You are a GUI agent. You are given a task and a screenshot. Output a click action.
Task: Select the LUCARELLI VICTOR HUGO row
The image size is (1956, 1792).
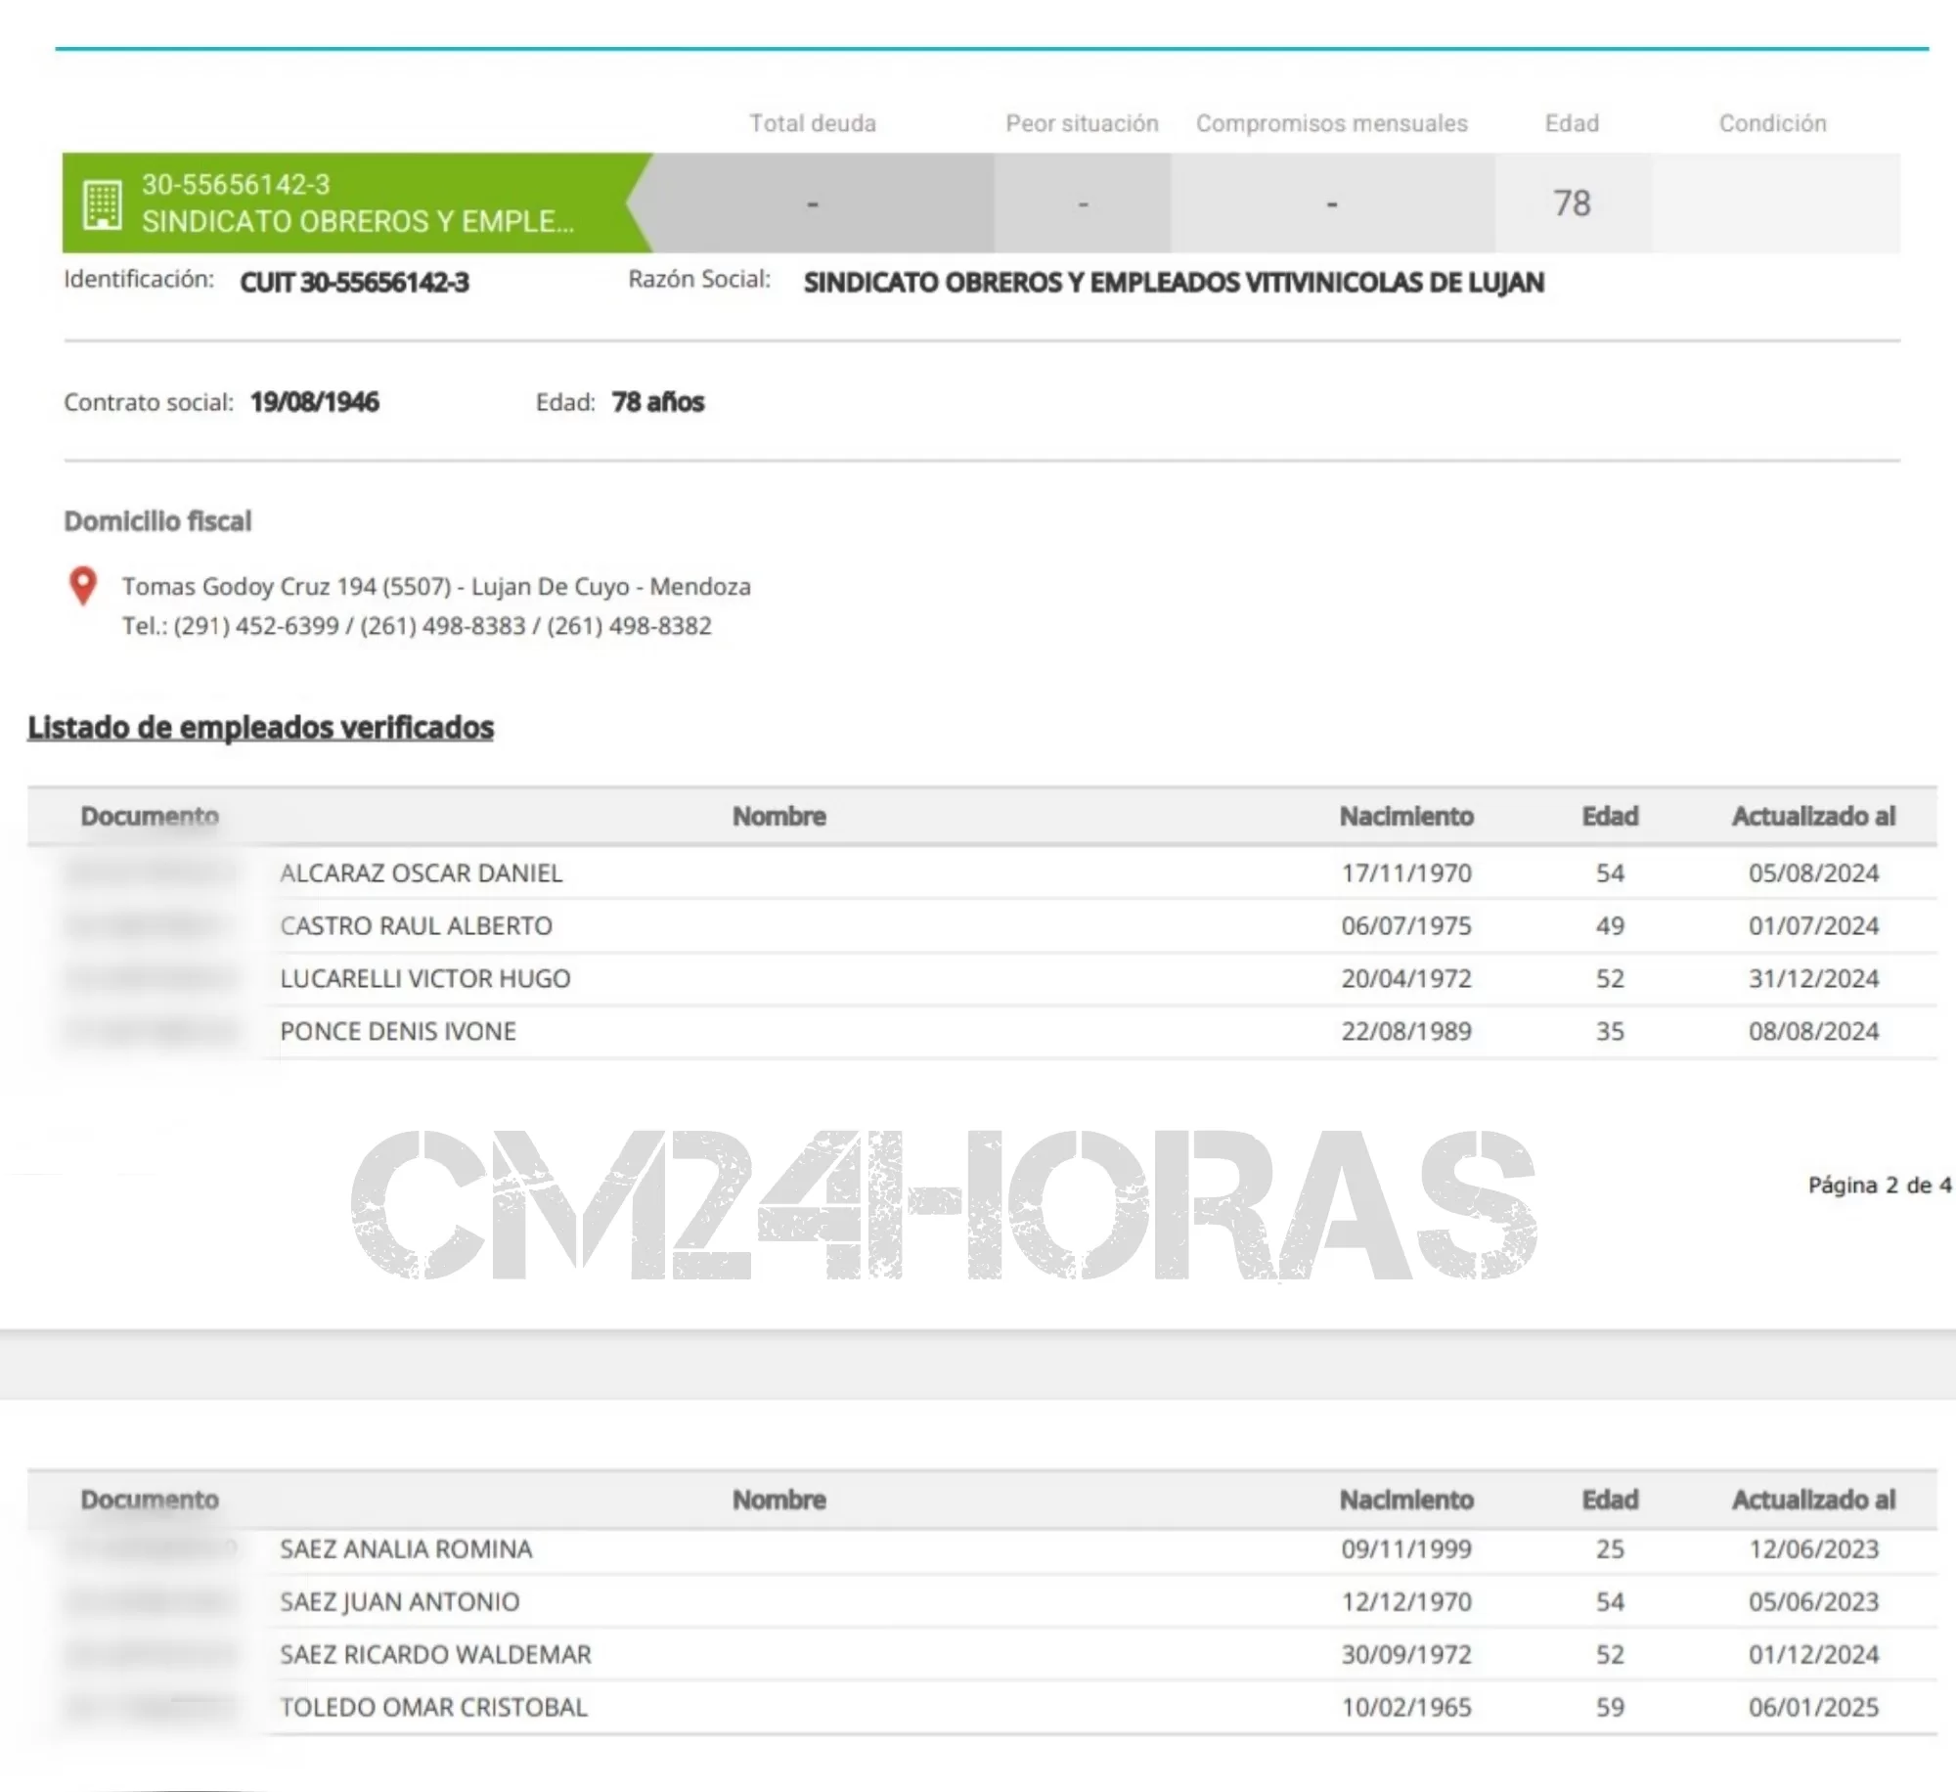pyautogui.click(x=424, y=978)
